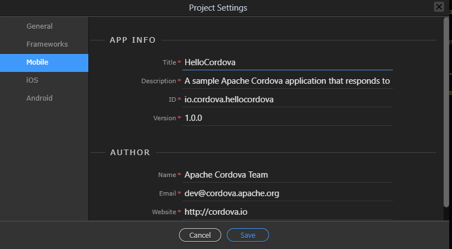This screenshot has width=452, height=249.
Task: Click the ID field io.cordova.hellocordova
Action: click(288, 99)
